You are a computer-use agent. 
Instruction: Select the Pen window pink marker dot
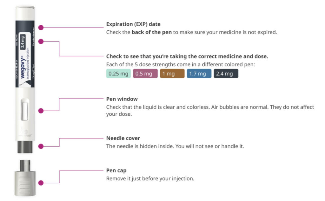coord(41,111)
